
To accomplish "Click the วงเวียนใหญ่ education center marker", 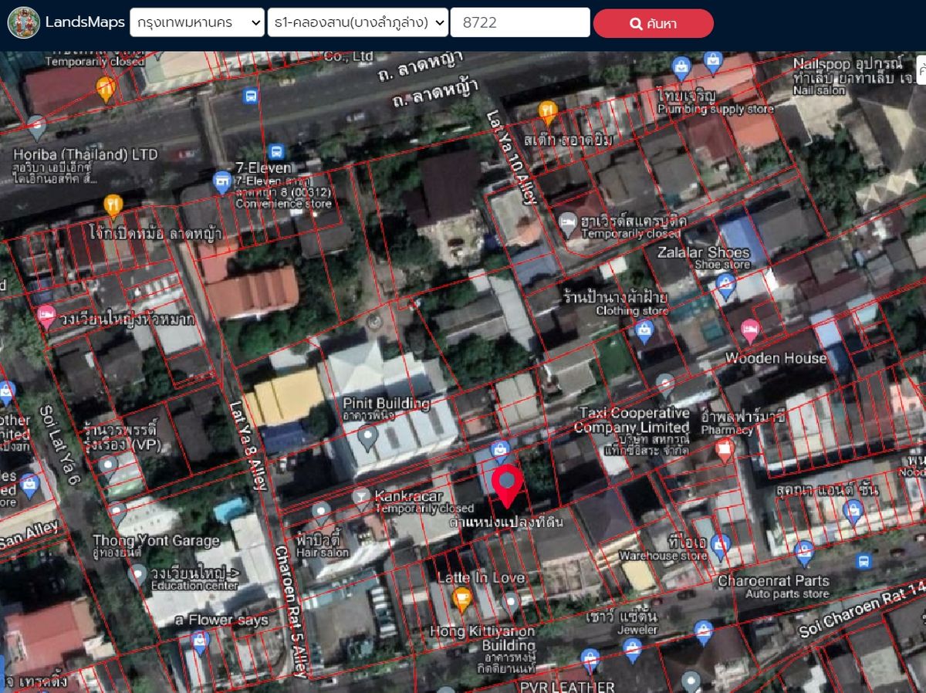I will [137, 575].
